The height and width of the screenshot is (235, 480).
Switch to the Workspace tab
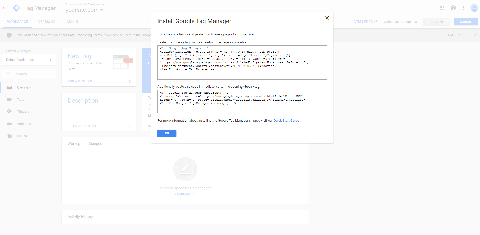tap(17, 22)
